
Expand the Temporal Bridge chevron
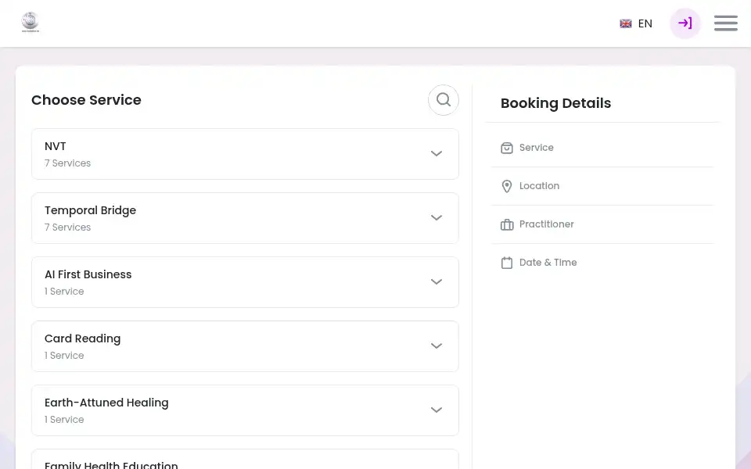pyautogui.click(x=437, y=218)
